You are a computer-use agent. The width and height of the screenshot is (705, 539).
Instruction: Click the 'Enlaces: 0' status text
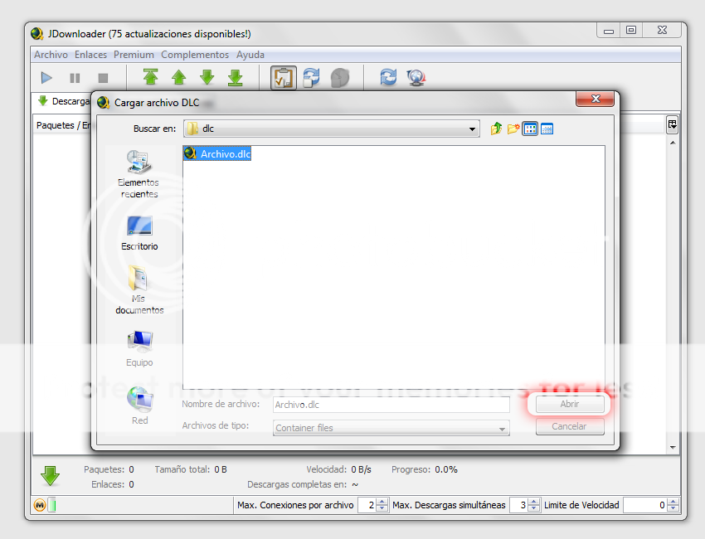pos(113,484)
